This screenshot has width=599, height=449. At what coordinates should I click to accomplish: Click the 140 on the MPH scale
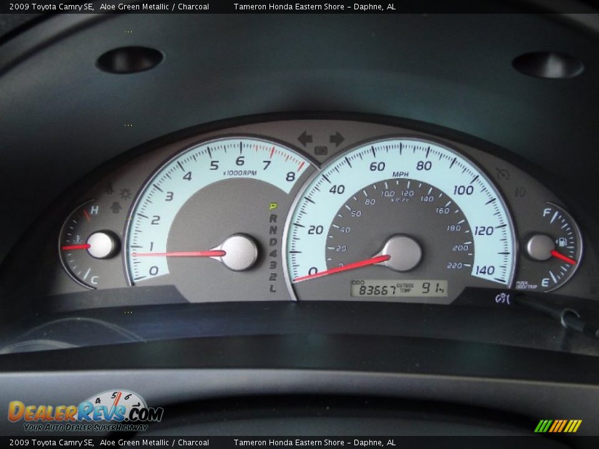[485, 270]
